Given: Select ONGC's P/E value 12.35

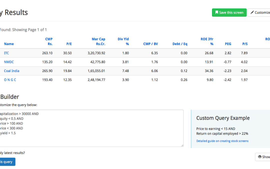Looking at the screenshot, I should pos(67,80).
